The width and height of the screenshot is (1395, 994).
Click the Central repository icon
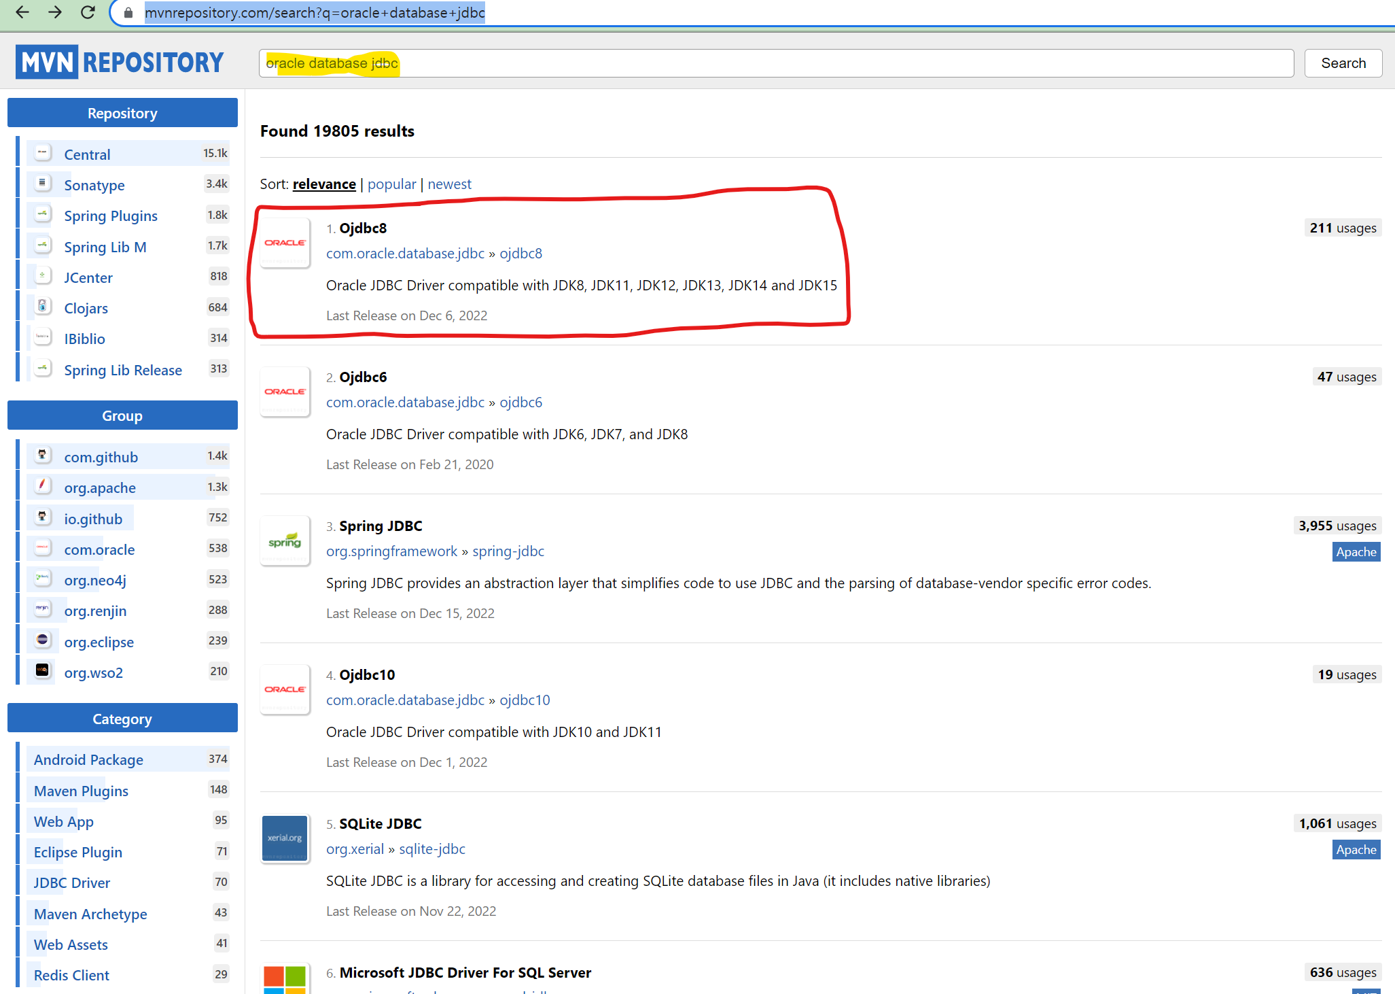(x=42, y=153)
